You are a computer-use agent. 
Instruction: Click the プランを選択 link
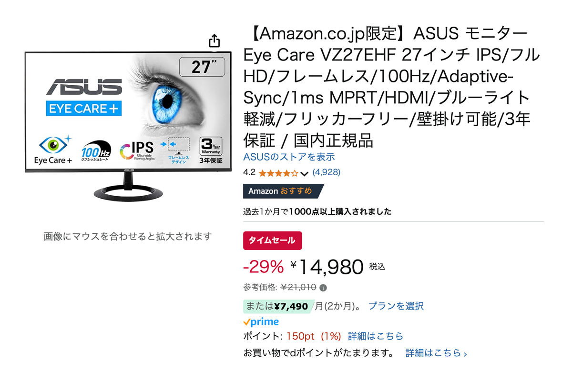[x=396, y=306]
